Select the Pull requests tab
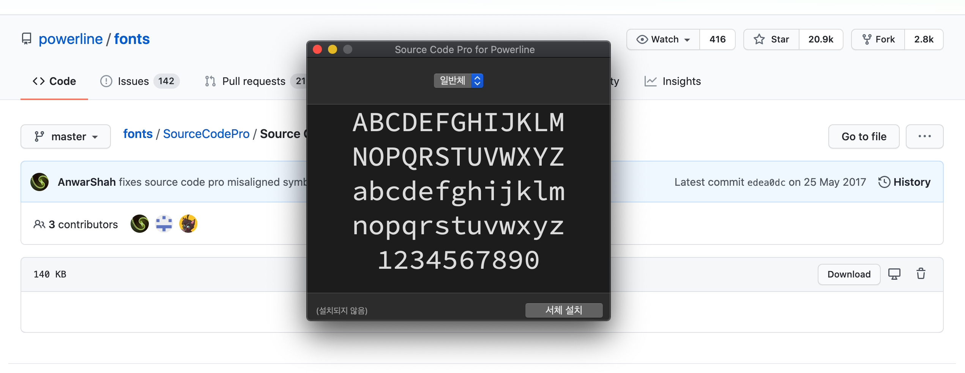 click(254, 81)
